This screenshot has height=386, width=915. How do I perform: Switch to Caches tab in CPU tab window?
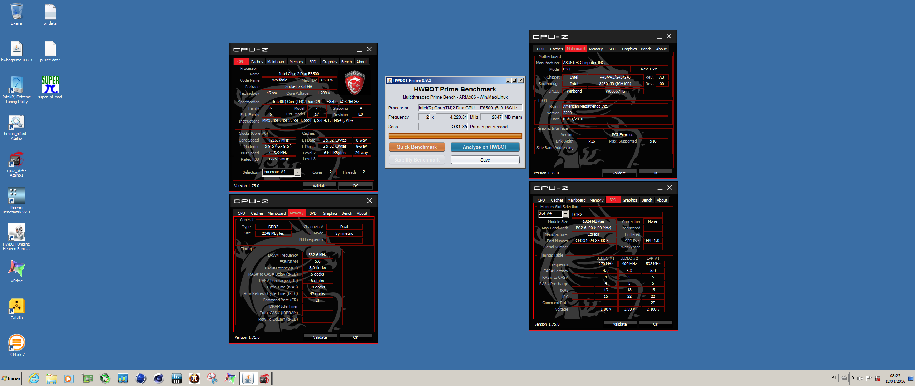[257, 62]
